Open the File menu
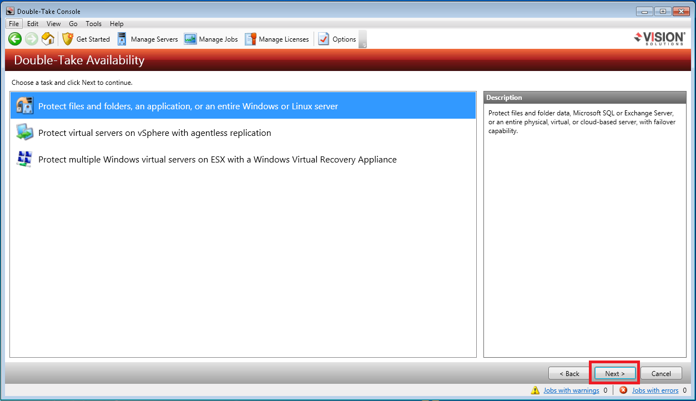 [x=14, y=24]
